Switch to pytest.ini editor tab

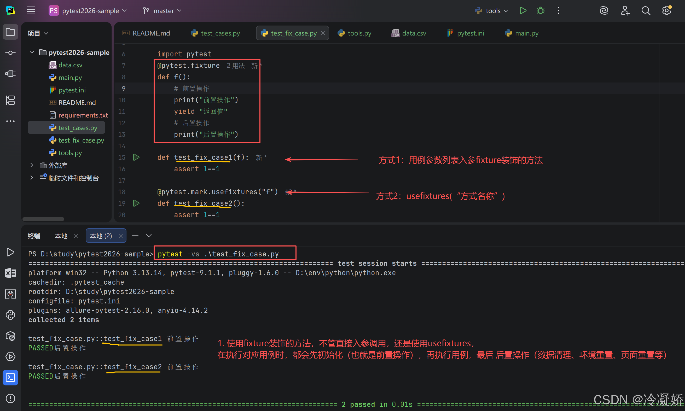(466, 33)
